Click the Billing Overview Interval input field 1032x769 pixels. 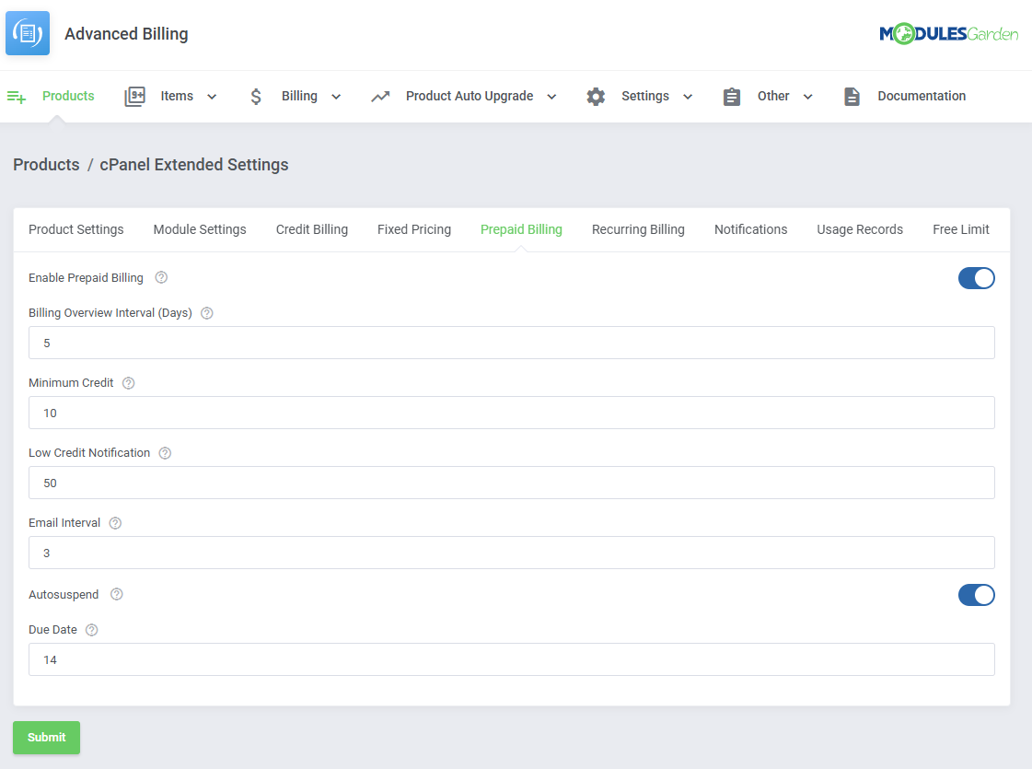click(x=511, y=343)
